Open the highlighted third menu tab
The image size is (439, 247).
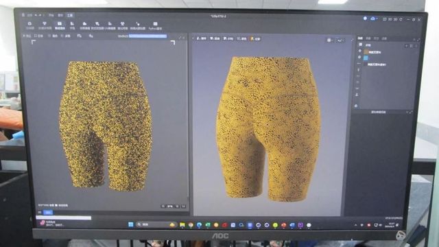tap(70, 15)
